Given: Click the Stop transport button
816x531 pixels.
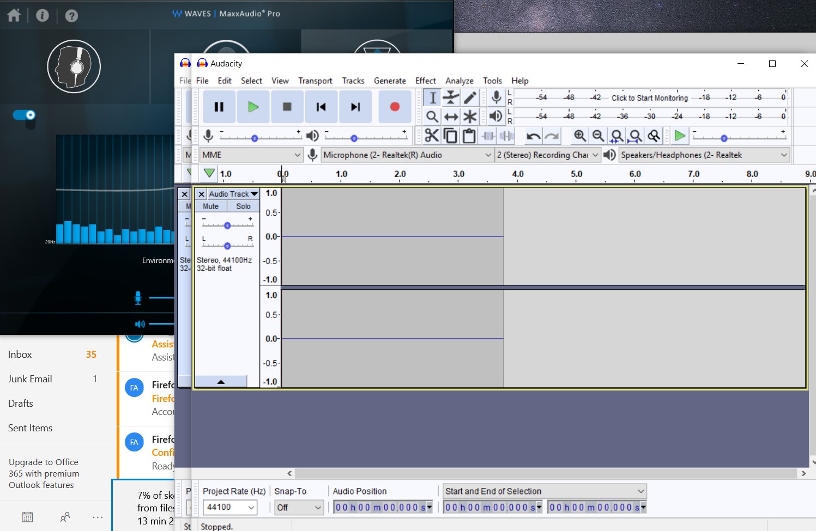Looking at the screenshot, I should pyautogui.click(x=287, y=107).
